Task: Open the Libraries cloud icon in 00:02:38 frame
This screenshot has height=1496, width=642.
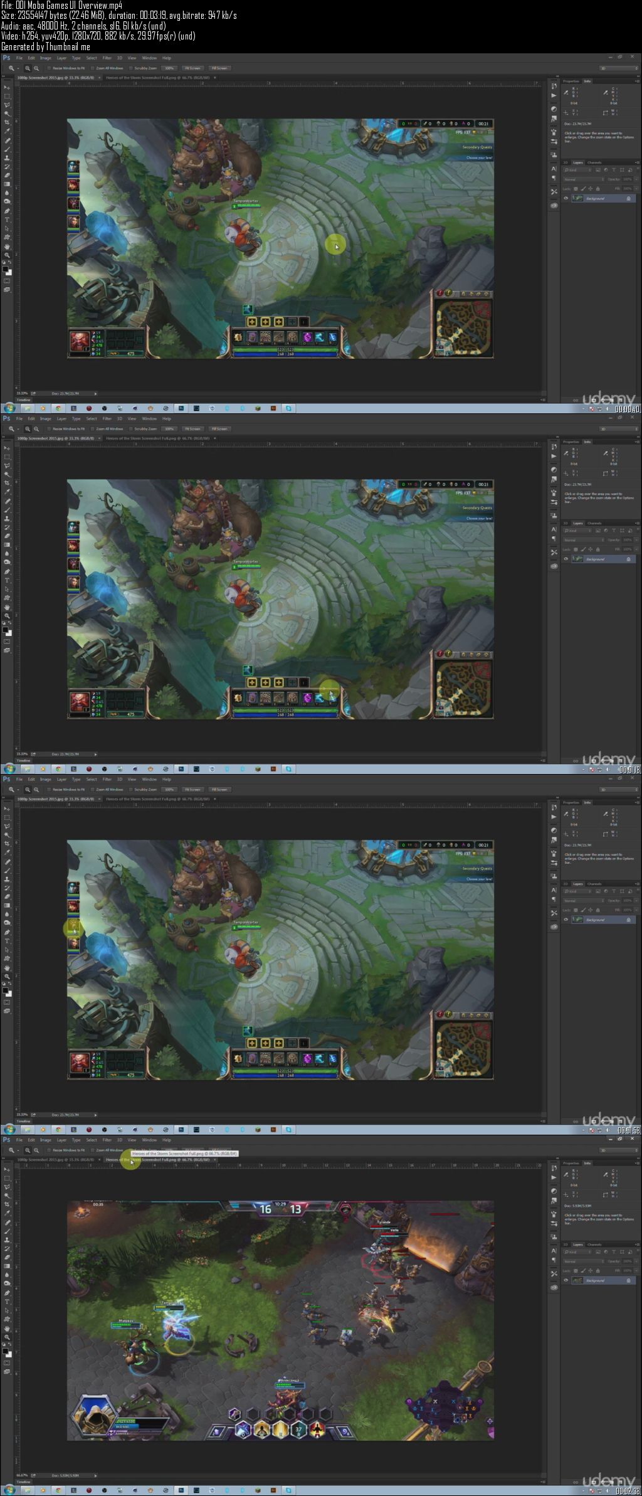Action: tap(554, 1287)
